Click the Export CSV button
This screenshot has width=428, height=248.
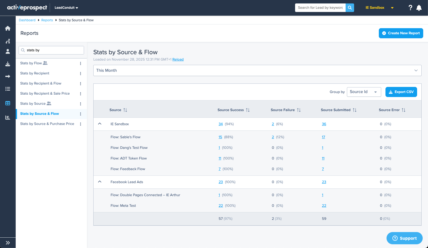[401, 92]
